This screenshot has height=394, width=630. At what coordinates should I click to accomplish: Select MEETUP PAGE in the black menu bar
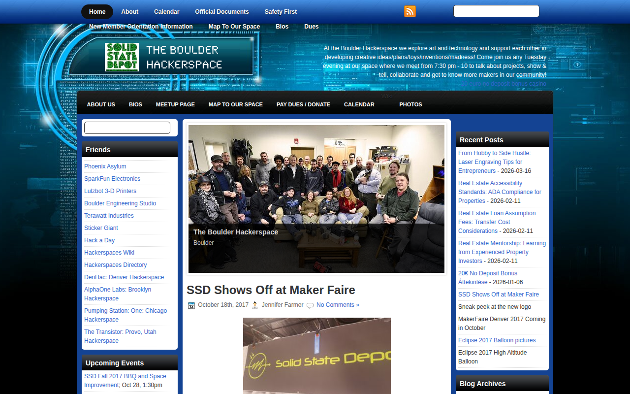175,104
